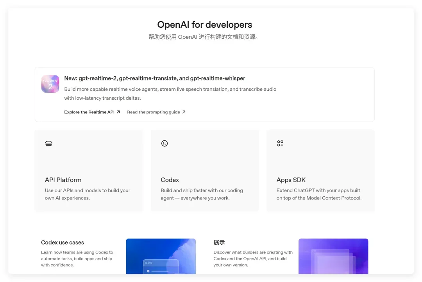The width and height of the screenshot is (422, 282).
Task: Click text 'Build more capable realtime voice agents'
Action: (111, 89)
